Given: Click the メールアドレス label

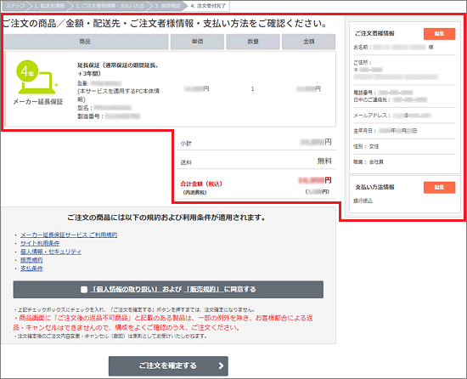Looking at the screenshot, I should [x=371, y=116].
